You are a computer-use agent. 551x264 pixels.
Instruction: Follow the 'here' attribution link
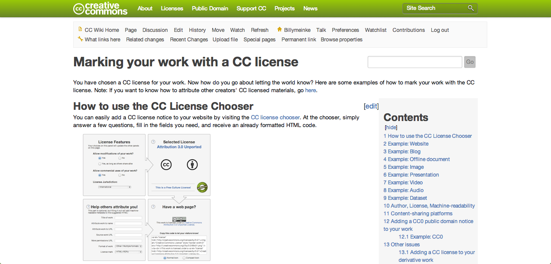pyautogui.click(x=310, y=90)
